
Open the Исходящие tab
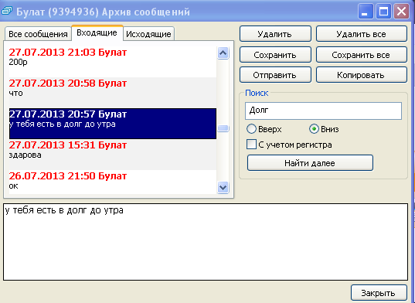point(148,34)
